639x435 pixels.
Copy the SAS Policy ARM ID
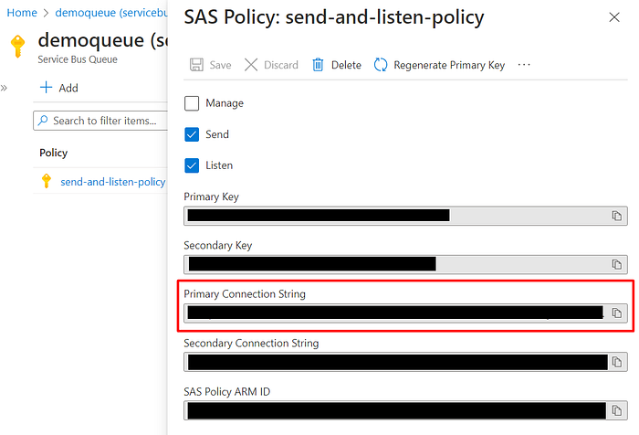[616, 410]
